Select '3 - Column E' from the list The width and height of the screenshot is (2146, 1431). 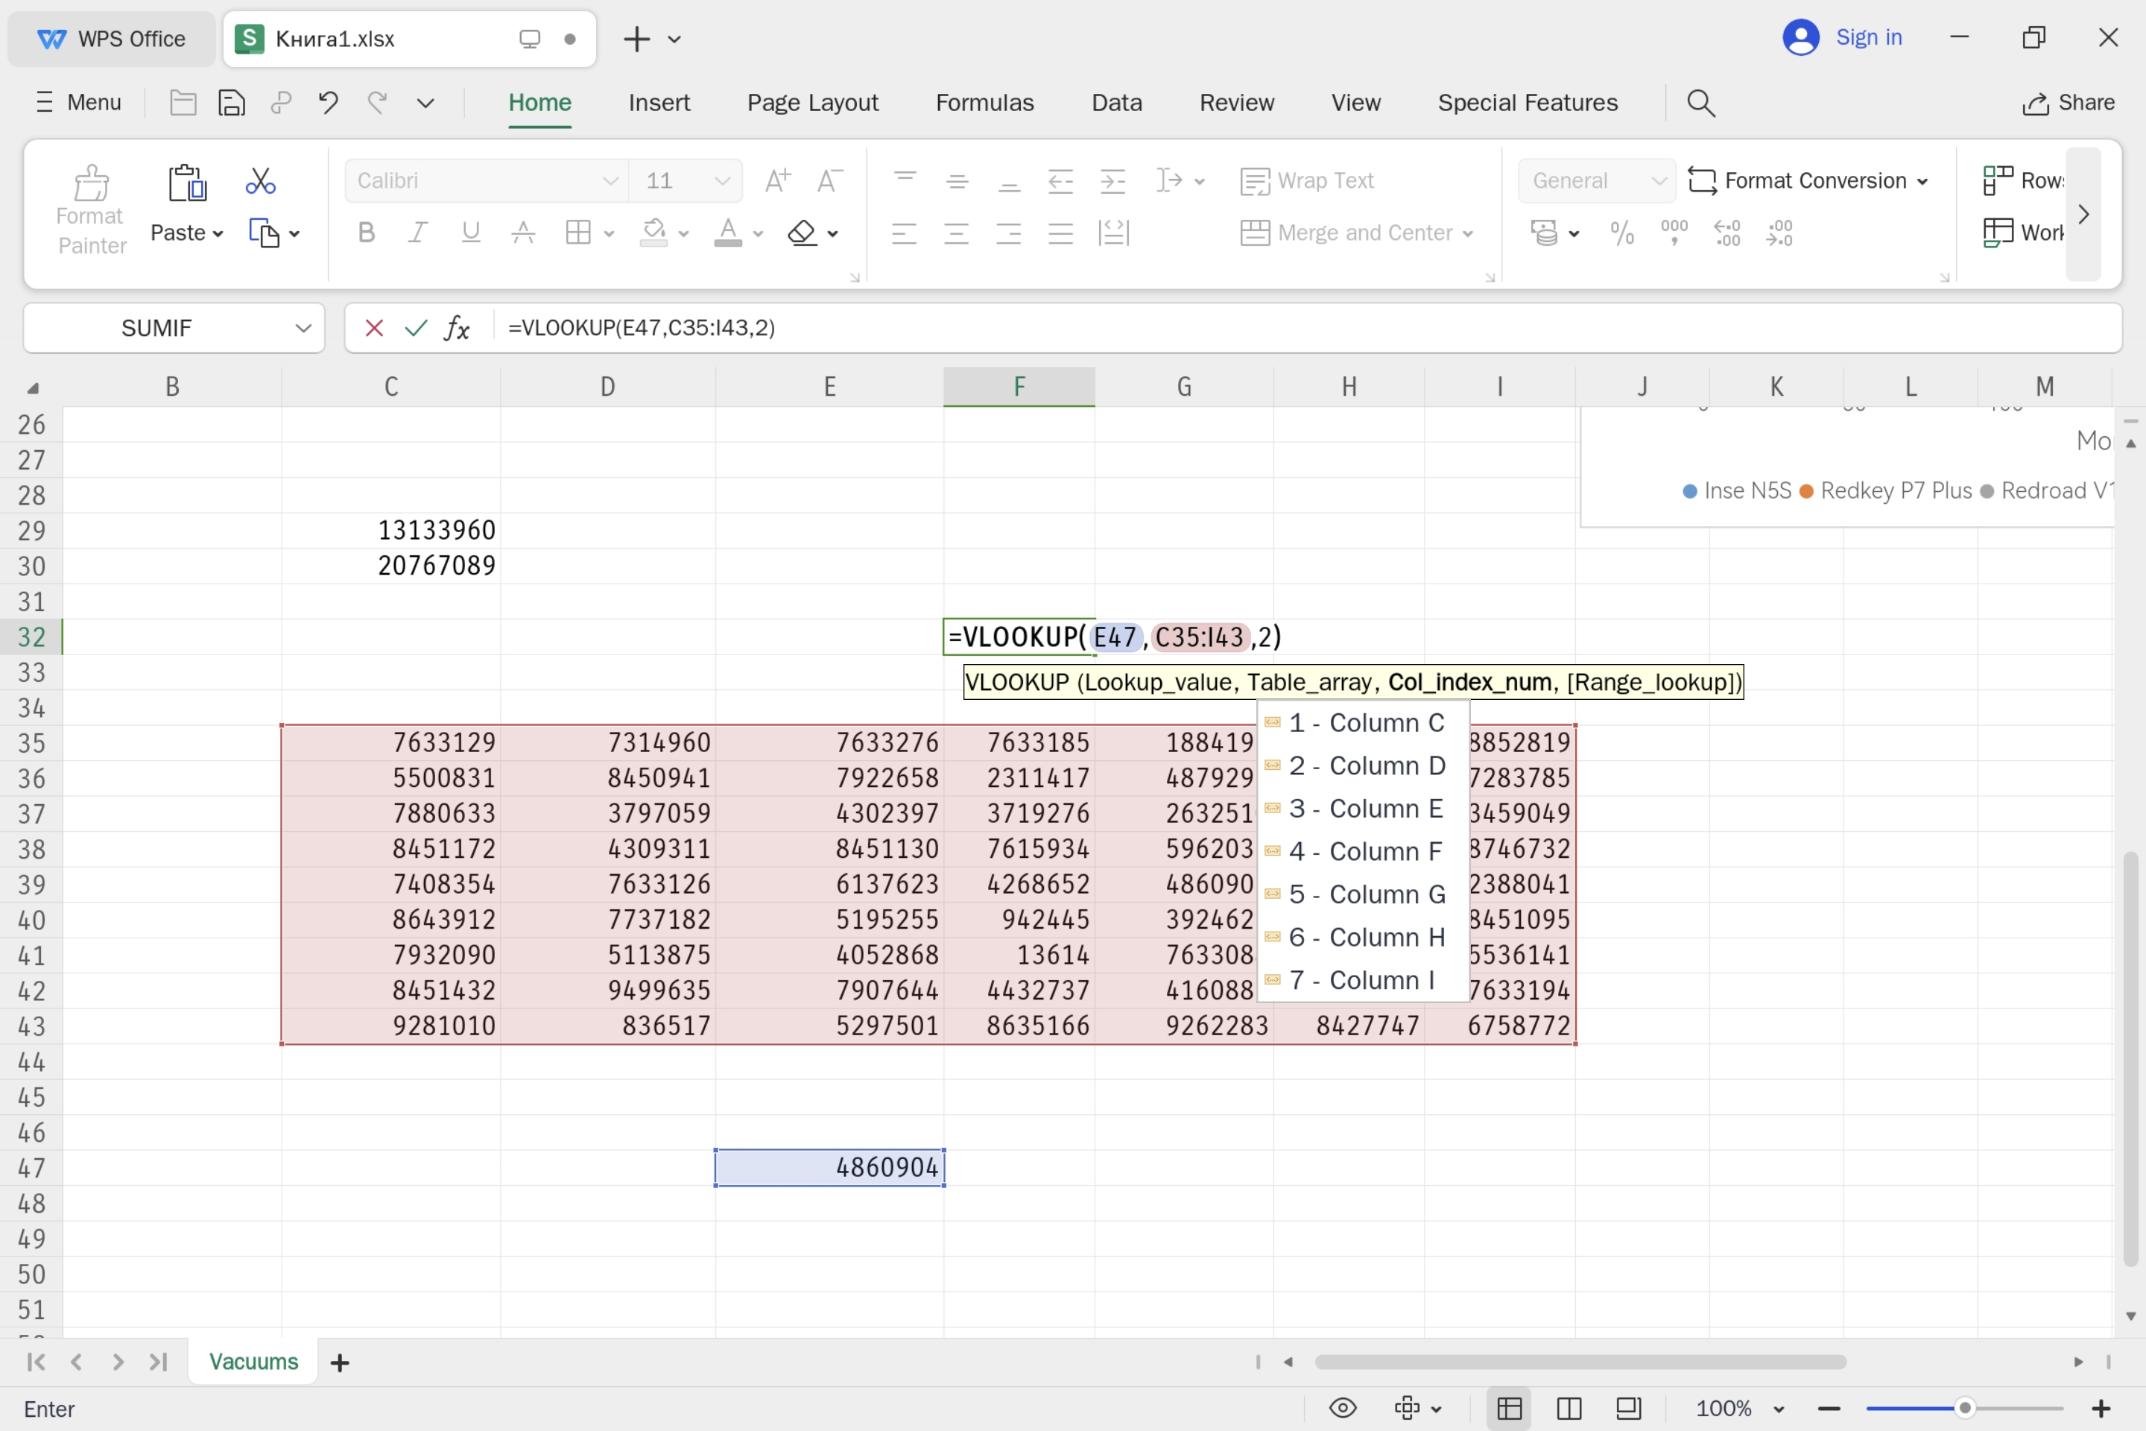pos(1365,809)
